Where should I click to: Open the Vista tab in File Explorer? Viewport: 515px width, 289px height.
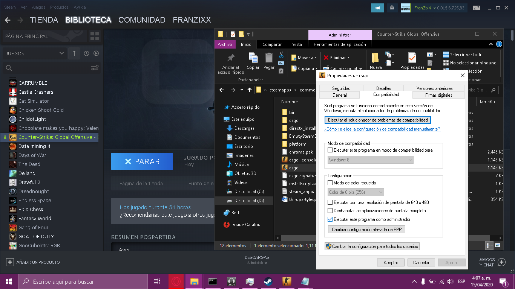tap(297, 44)
